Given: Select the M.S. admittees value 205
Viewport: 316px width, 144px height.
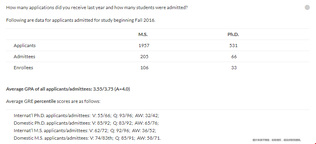Looking at the screenshot, I should coord(144,57).
